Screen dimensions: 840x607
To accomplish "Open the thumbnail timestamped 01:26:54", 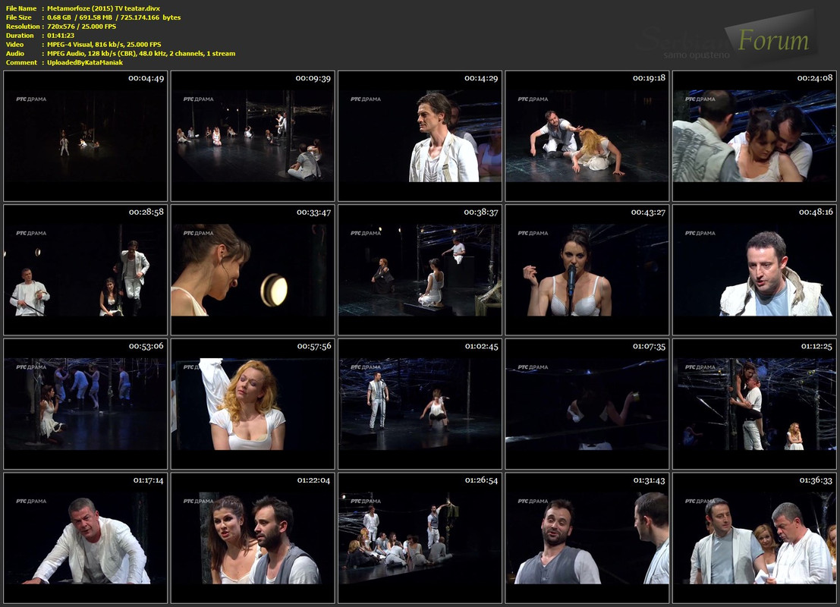I will pyautogui.click(x=420, y=538).
